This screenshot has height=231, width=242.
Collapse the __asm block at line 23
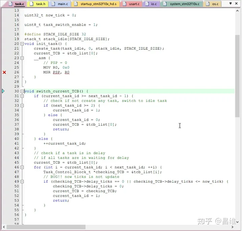[22, 58]
